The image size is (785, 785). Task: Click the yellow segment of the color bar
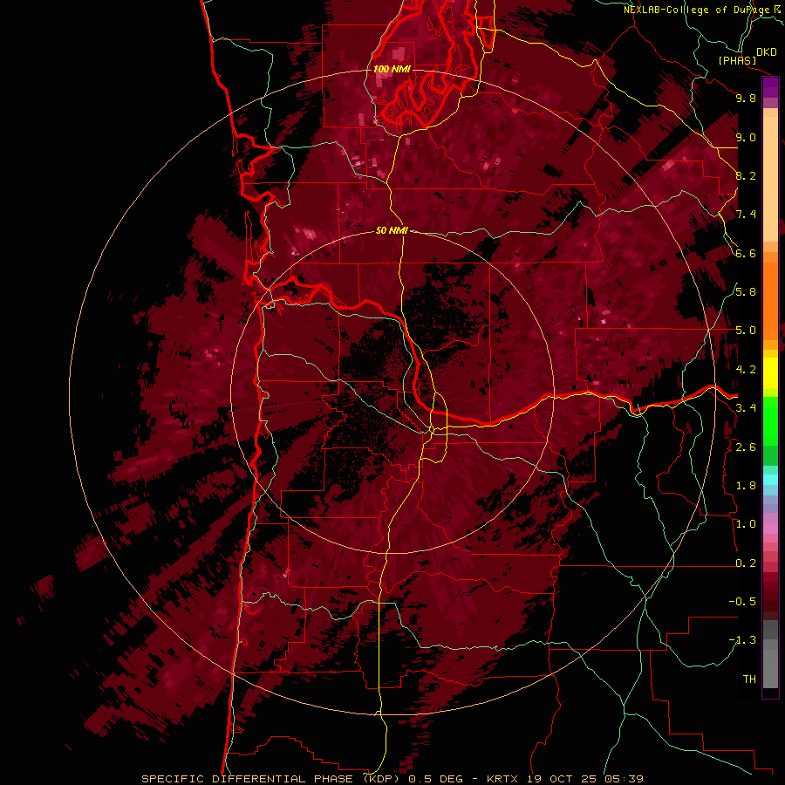pyautogui.click(x=770, y=373)
